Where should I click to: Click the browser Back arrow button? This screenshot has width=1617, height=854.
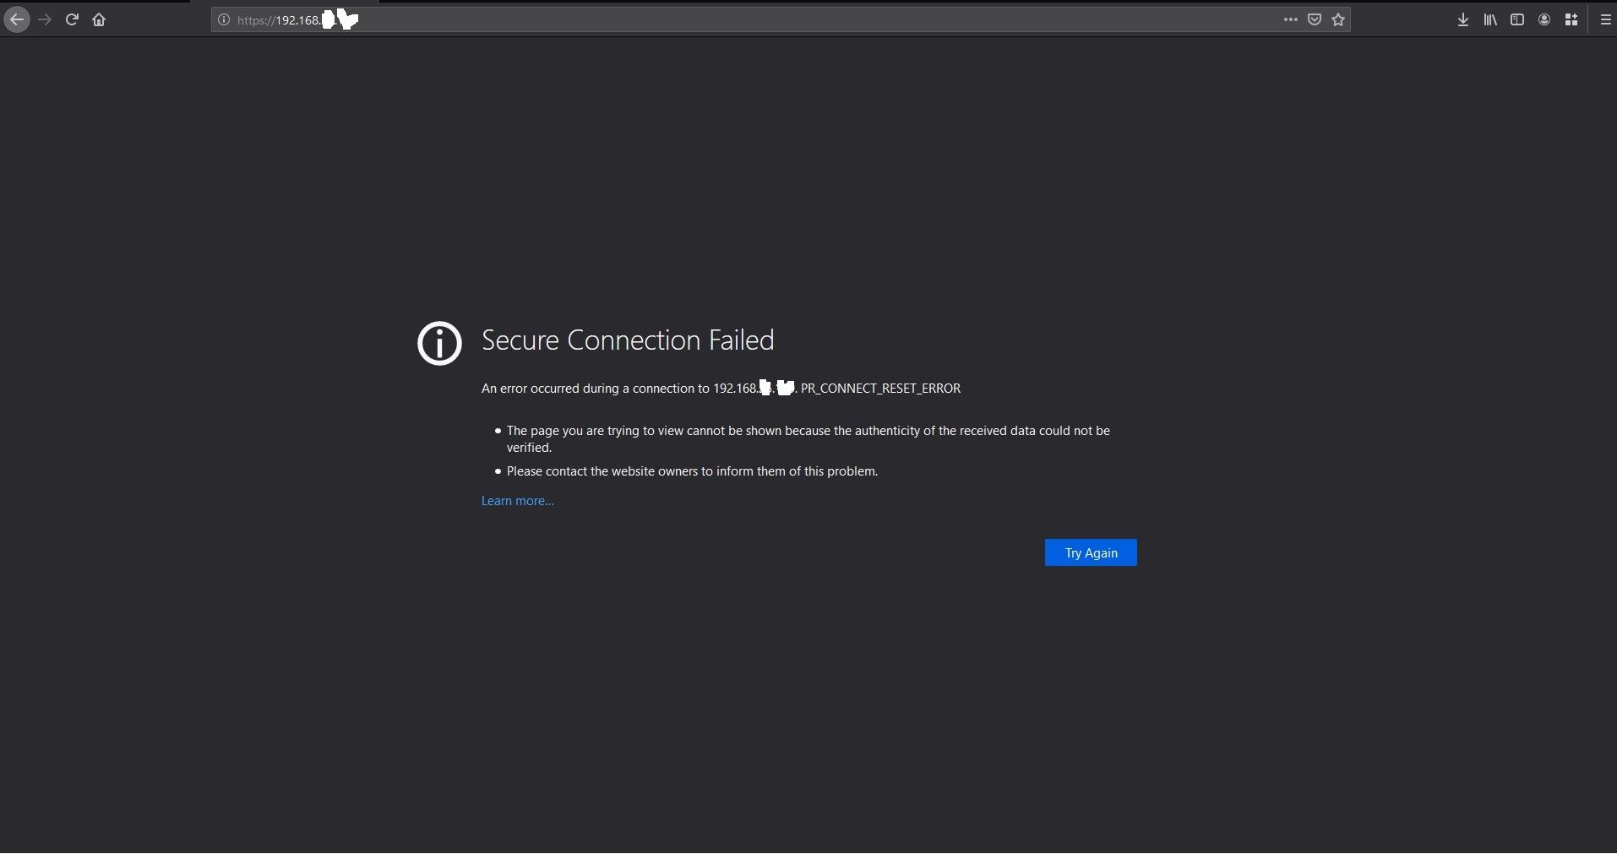[17, 19]
